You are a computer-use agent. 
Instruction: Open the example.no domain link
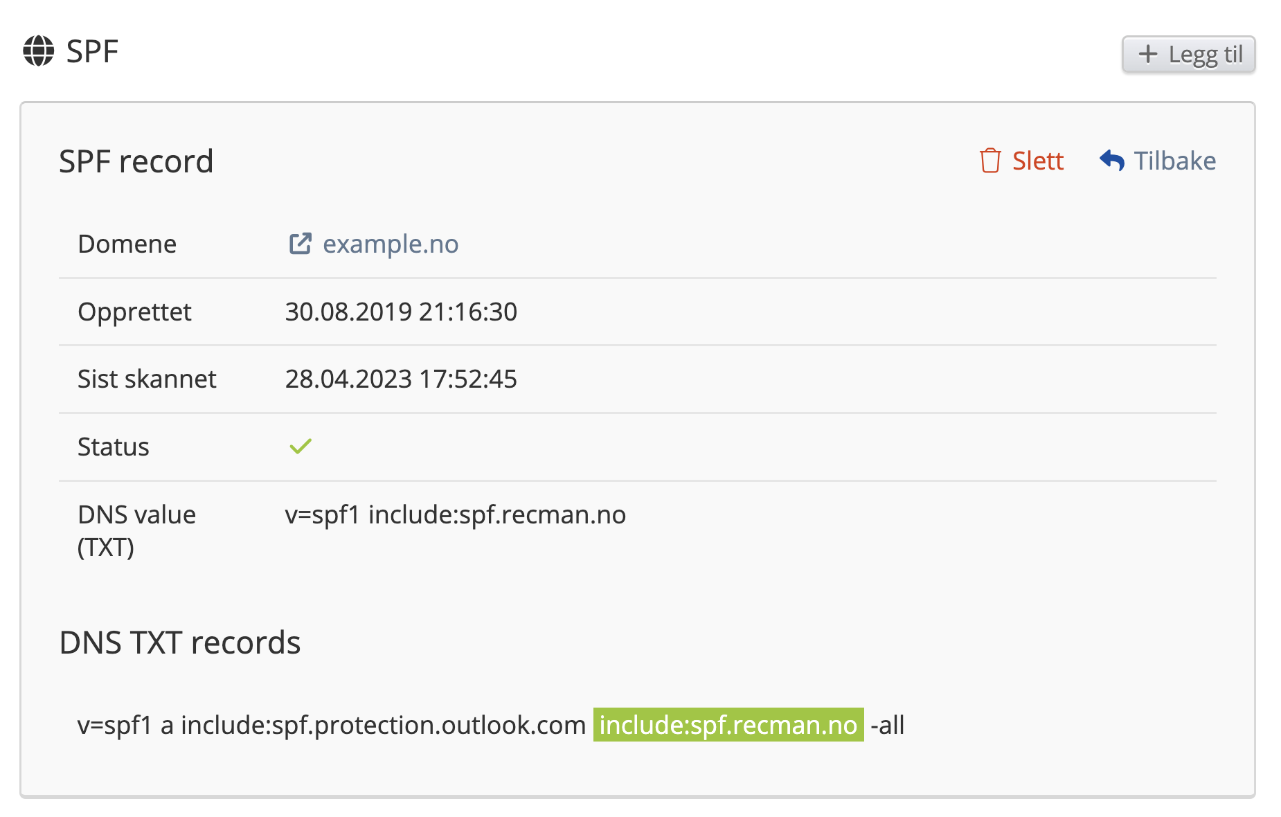pos(391,244)
